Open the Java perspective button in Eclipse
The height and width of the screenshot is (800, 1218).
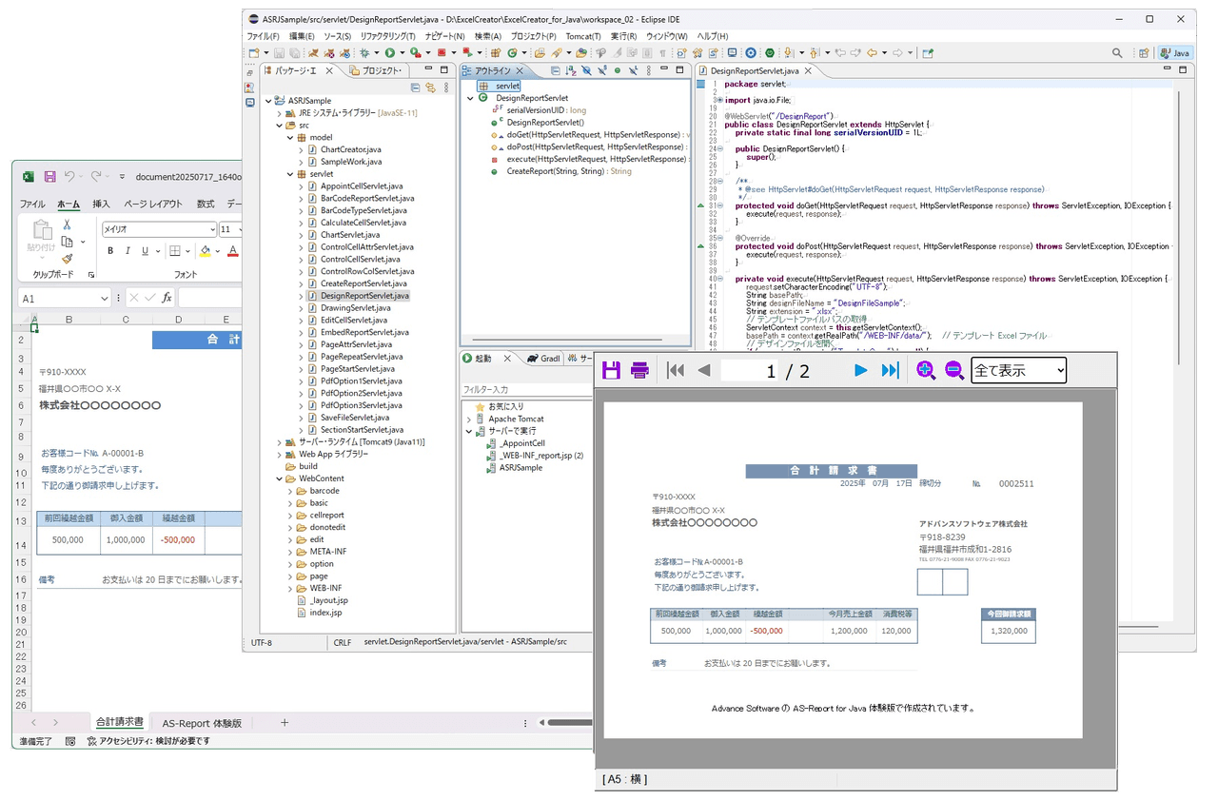point(1175,53)
